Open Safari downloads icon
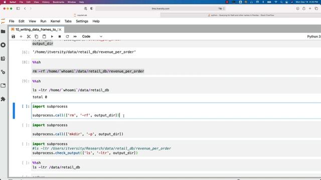The height and width of the screenshot is (180, 321). tap(297, 8)
